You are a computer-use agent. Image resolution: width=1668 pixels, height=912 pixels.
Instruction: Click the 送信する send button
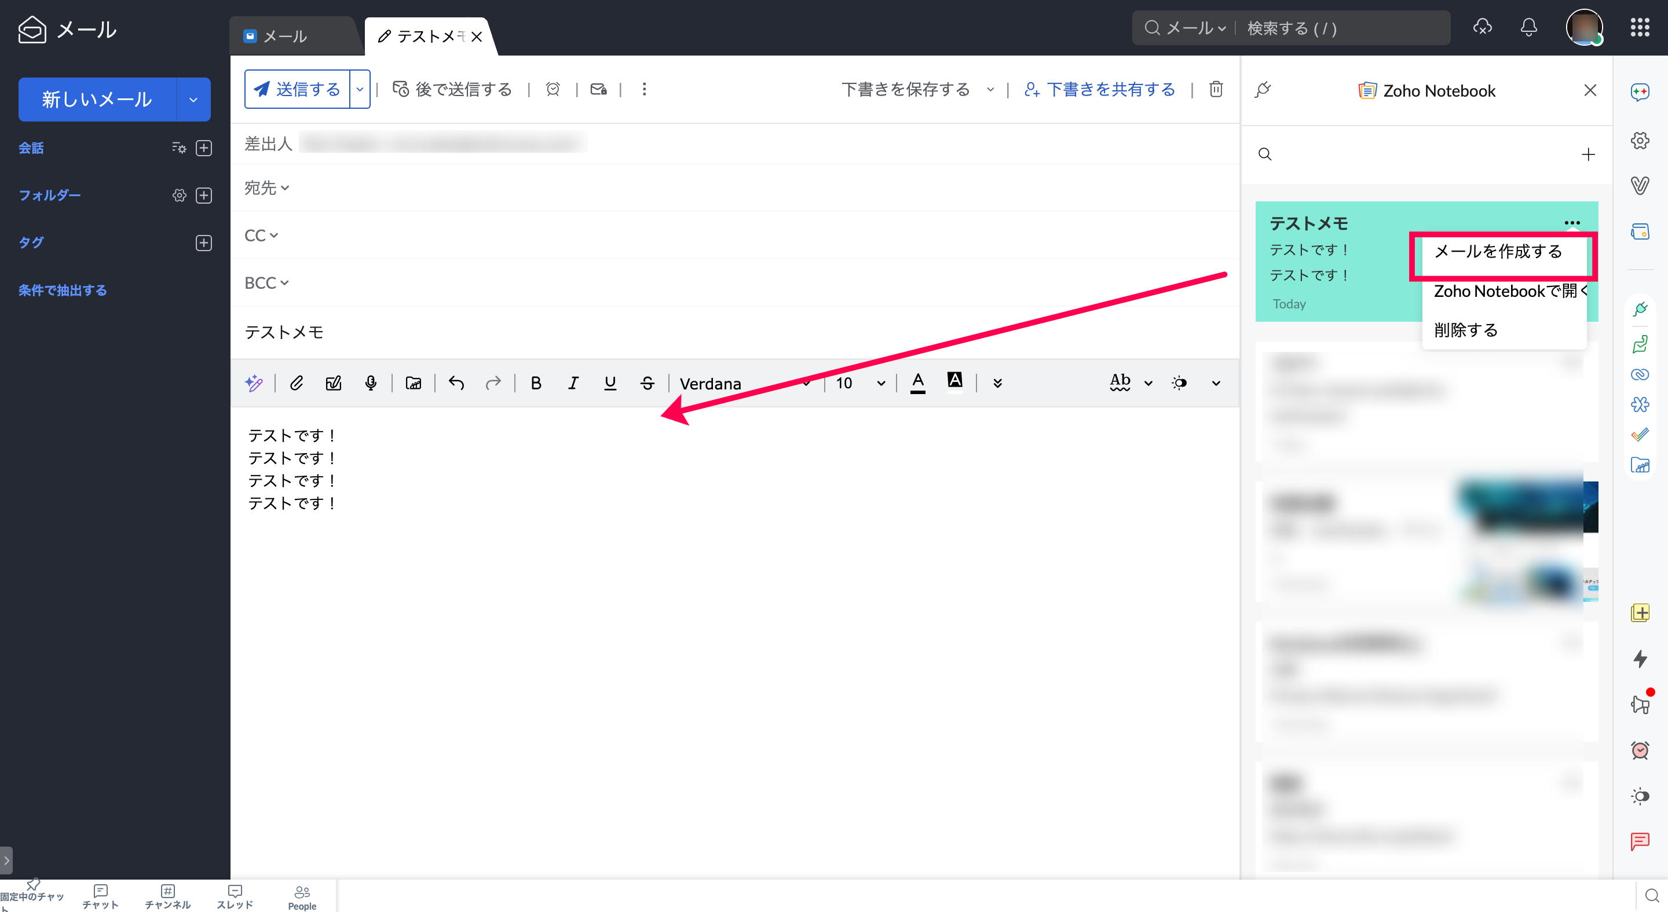coord(298,89)
